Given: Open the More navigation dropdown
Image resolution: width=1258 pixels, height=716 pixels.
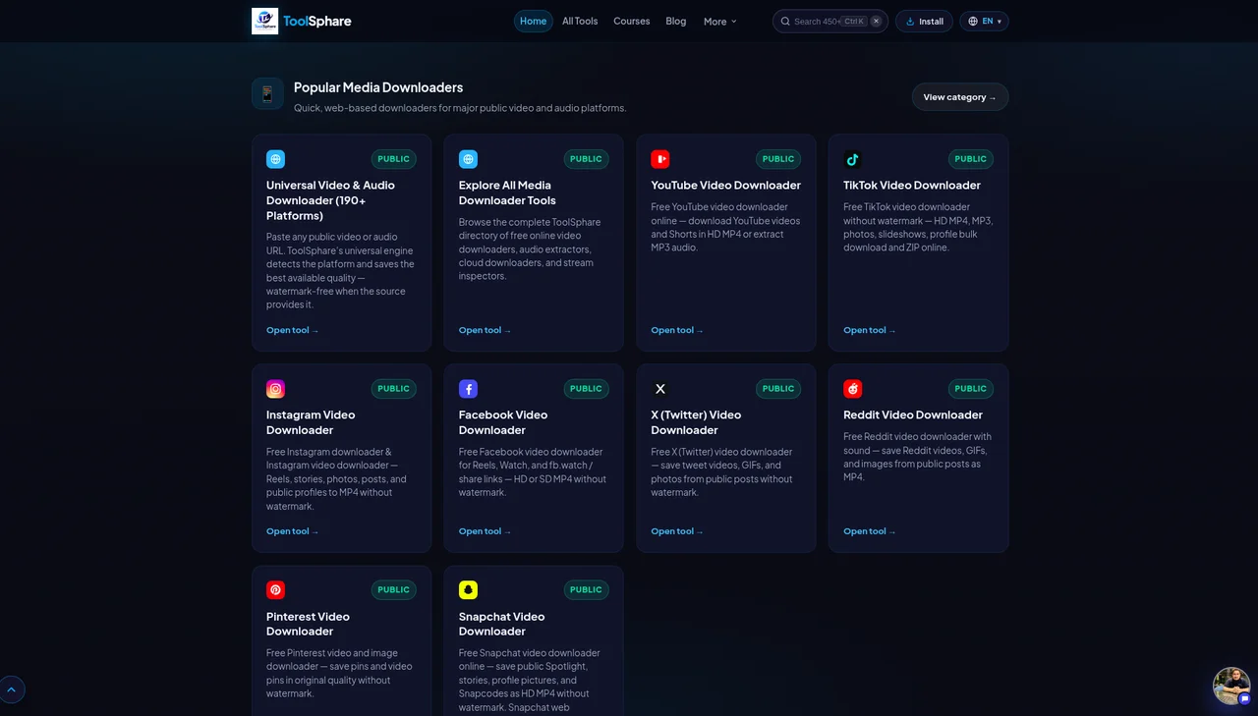Looking at the screenshot, I should (x=719, y=21).
